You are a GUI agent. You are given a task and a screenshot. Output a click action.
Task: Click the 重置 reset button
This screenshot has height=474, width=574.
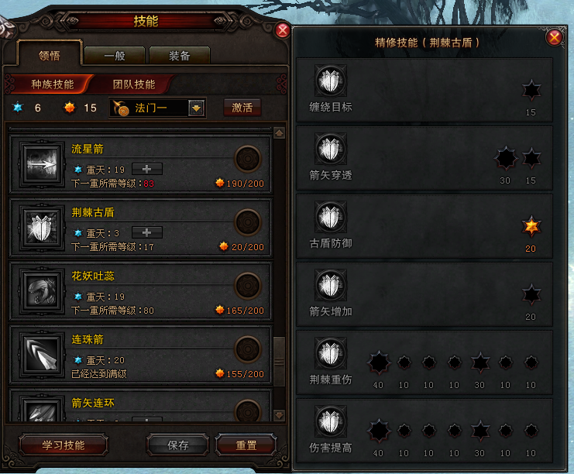(246, 445)
